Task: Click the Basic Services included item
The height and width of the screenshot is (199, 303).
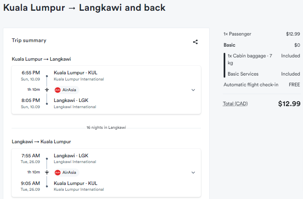Action: [264, 74]
